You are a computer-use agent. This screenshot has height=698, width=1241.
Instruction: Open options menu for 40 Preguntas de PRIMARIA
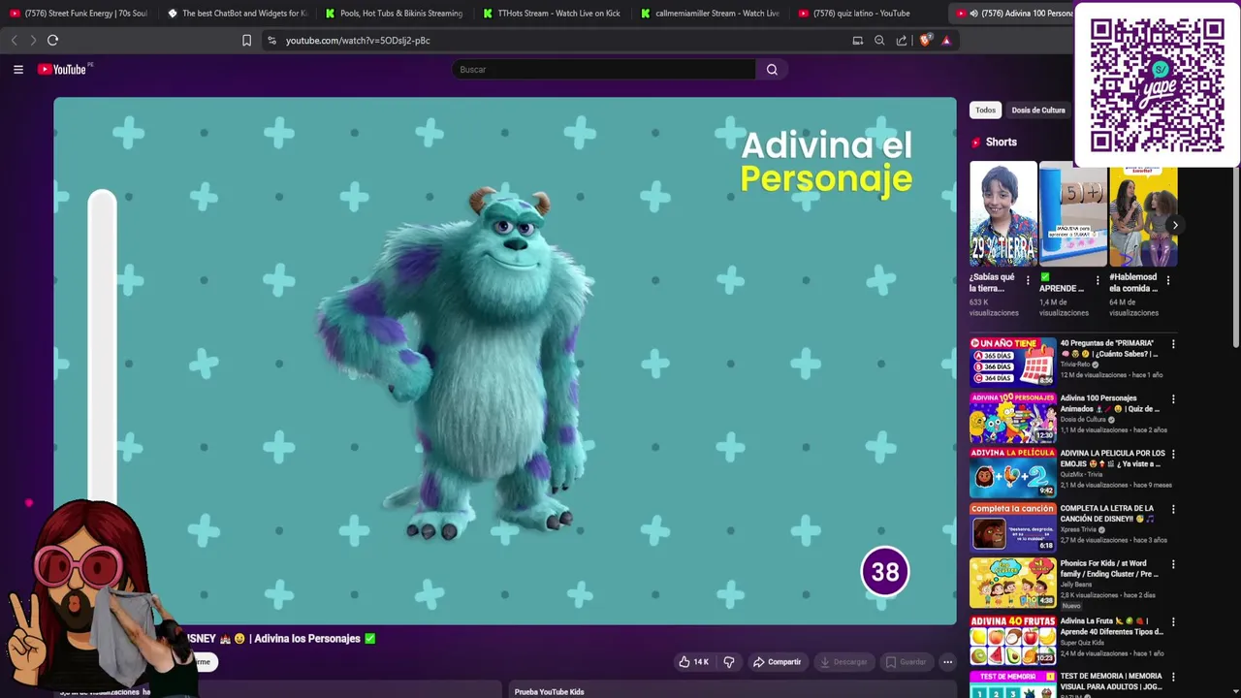[1173, 344]
